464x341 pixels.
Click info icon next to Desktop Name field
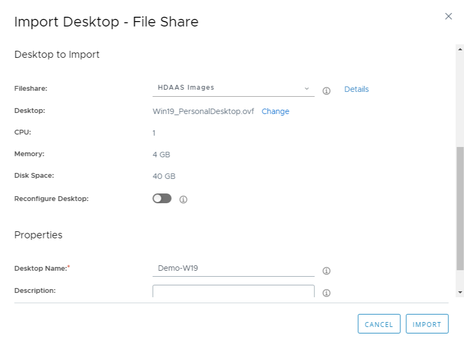point(326,271)
